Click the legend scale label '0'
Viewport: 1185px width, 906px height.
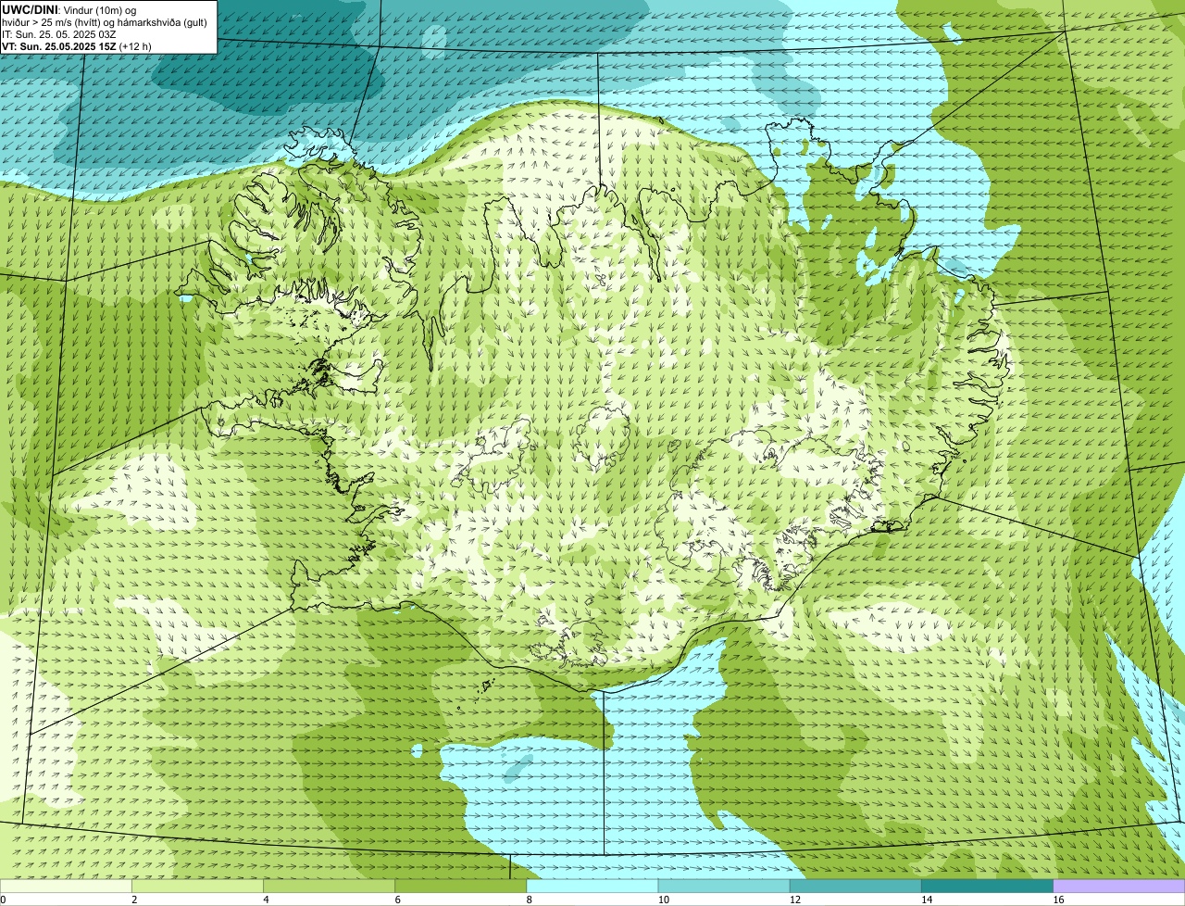point(4,900)
